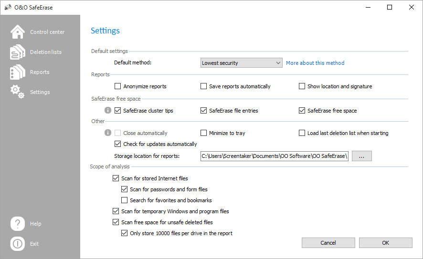Viewport: 423px width, 259px height.
Task: Minimize the SafeErase window
Action: point(368,7)
